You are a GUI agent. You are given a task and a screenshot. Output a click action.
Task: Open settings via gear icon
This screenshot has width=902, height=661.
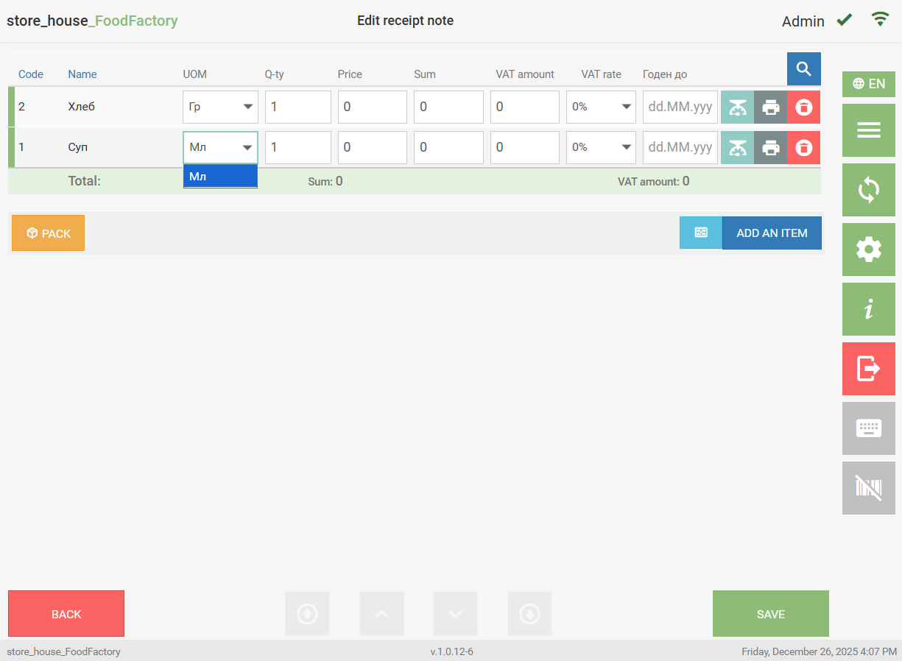868,250
